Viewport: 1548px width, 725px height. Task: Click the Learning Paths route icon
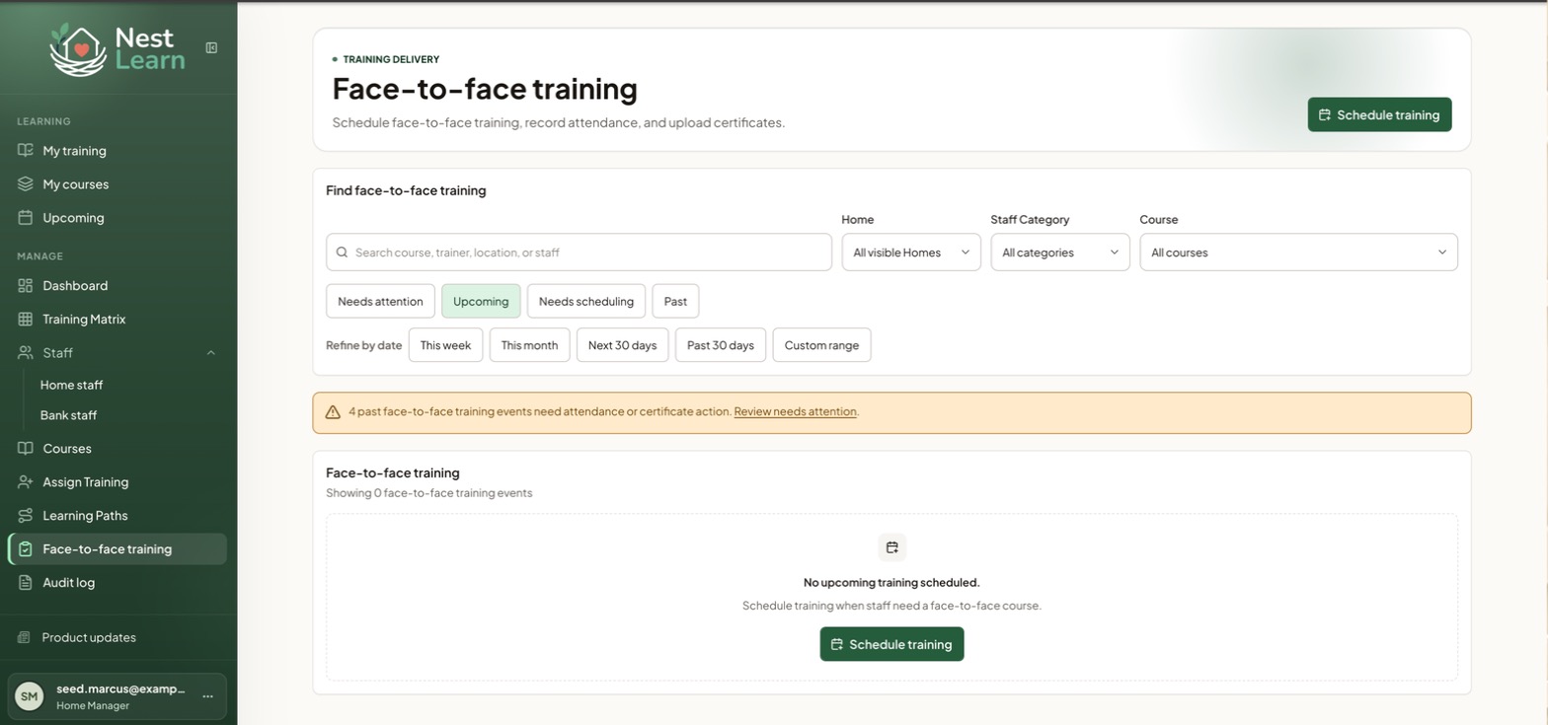[26, 516]
